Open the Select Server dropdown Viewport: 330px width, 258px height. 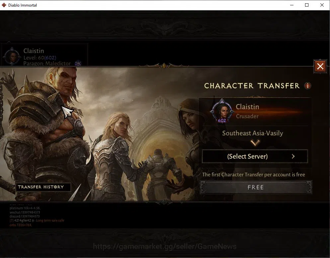(255, 156)
